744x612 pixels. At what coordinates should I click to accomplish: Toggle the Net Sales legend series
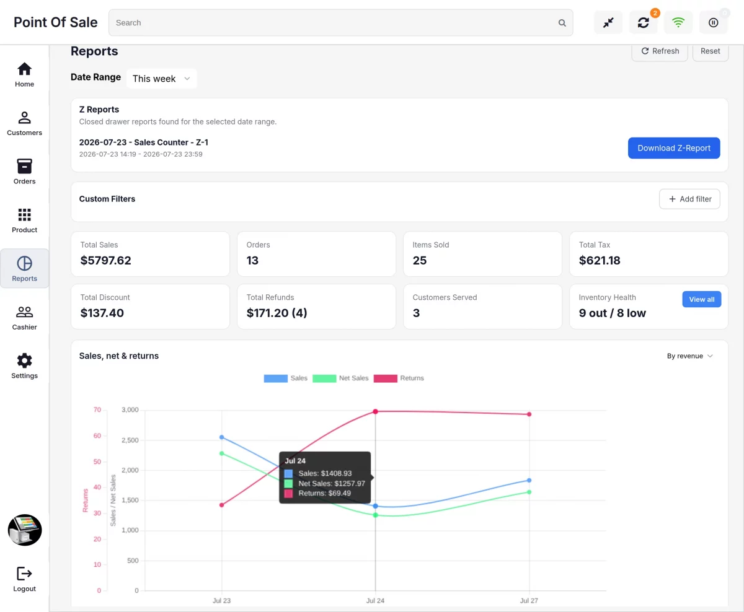pyautogui.click(x=340, y=378)
